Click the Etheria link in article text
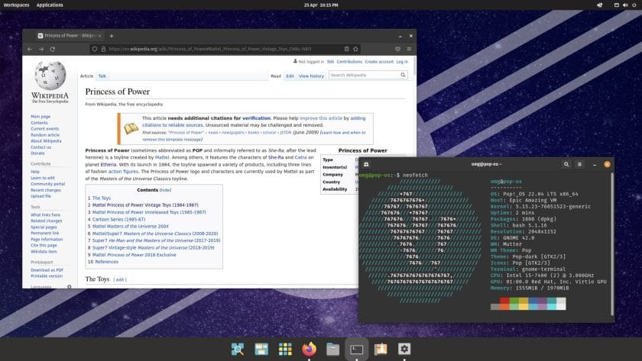This screenshot has height=361, width=642. [109, 164]
